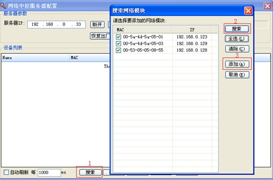Uncheck the module 00-53-05-05-08-55 checkbox
273x180 pixels.
118,50
